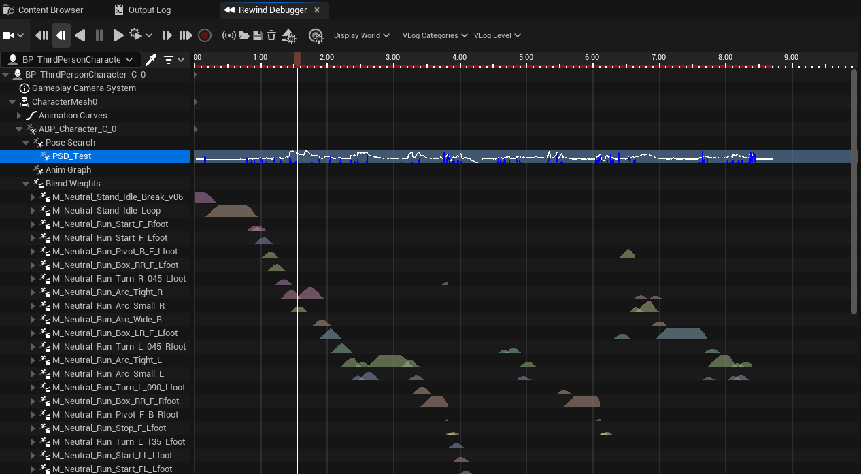
Task: Start recording with the red record button
Action: (205, 35)
